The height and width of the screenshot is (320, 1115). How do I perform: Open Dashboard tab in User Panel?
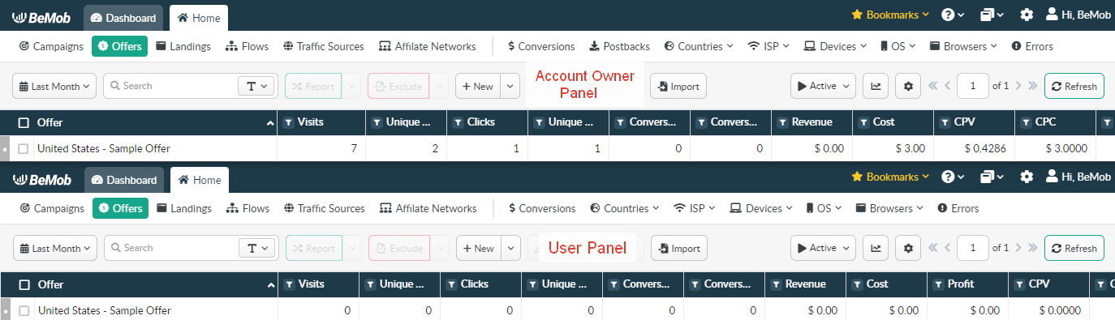[x=124, y=180]
